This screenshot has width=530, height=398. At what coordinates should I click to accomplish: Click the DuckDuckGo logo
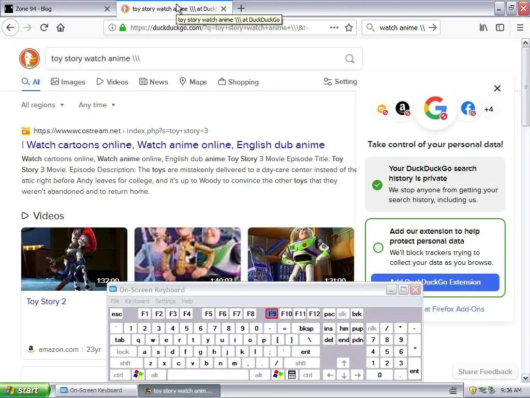coord(30,59)
